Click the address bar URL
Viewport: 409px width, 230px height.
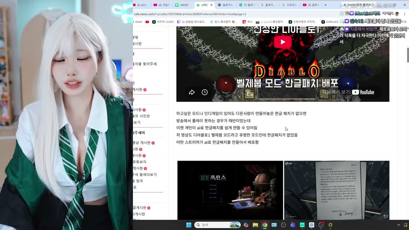190,14
